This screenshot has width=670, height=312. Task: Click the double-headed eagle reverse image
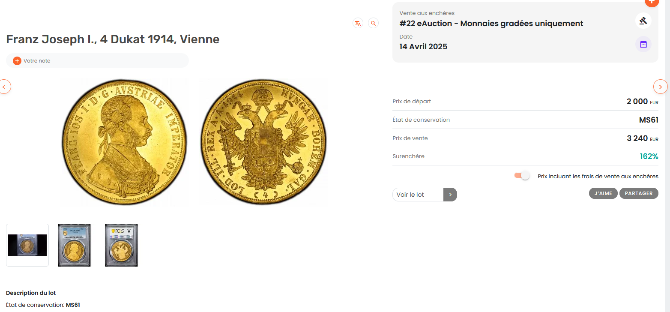263,142
